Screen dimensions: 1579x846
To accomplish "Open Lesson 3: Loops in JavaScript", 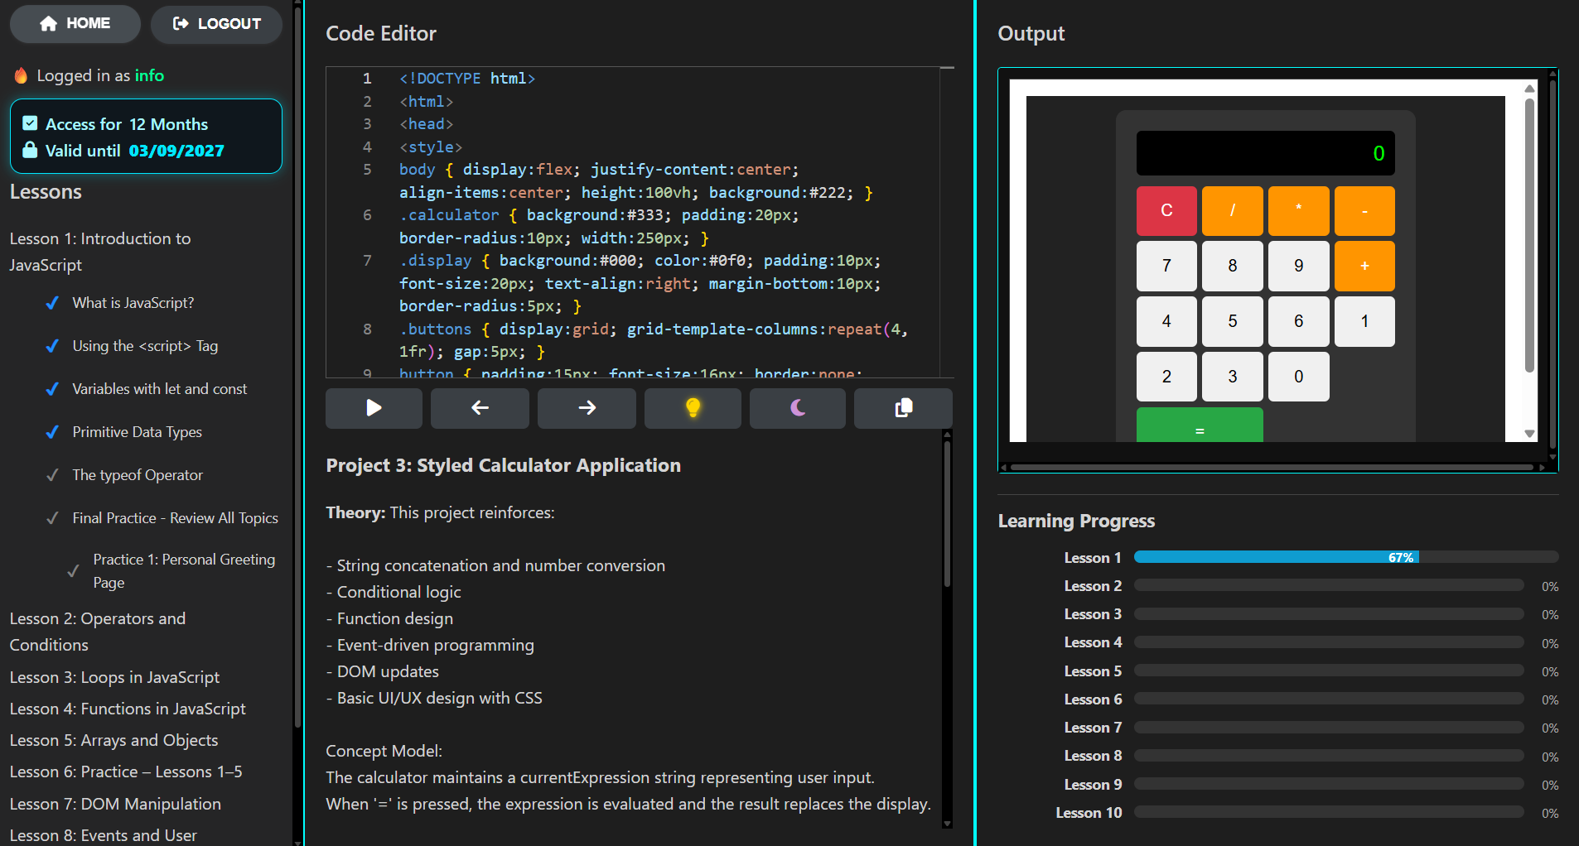I will point(113,677).
